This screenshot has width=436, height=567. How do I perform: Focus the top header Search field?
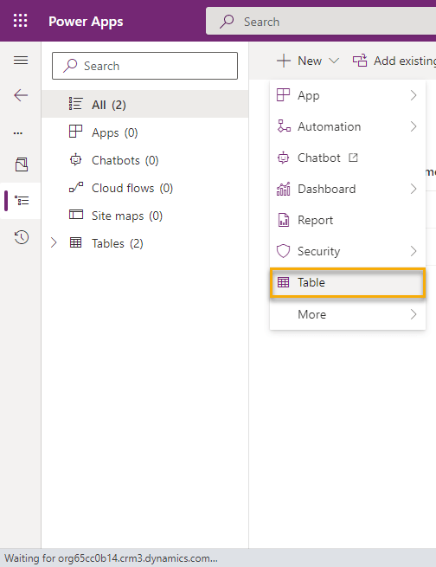(321, 22)
